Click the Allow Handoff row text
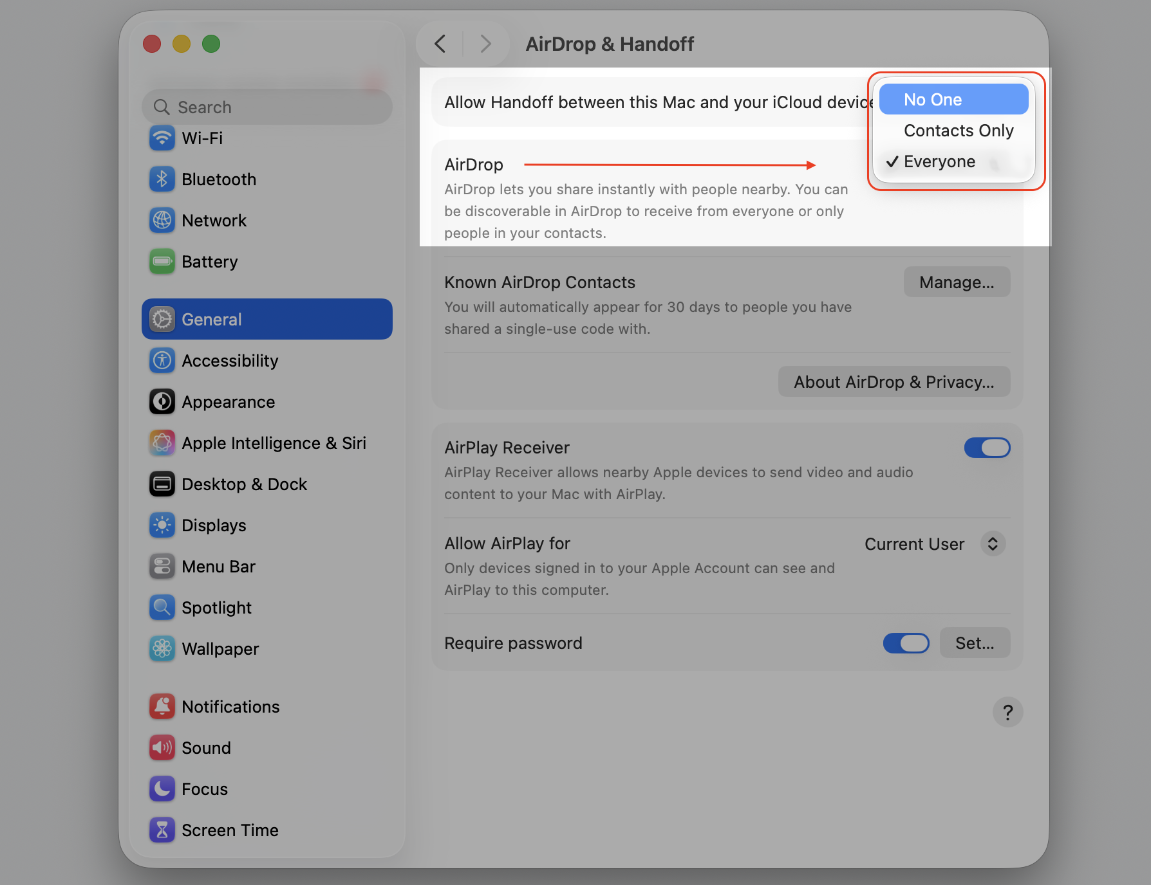The width and height of the screenshot is (1151, 885). 658,102
